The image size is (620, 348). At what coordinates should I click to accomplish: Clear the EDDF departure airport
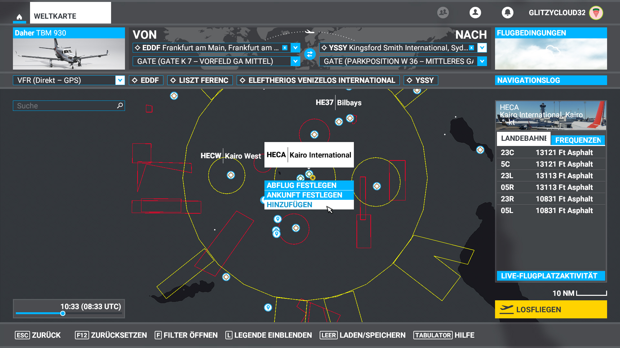[284, 48]
